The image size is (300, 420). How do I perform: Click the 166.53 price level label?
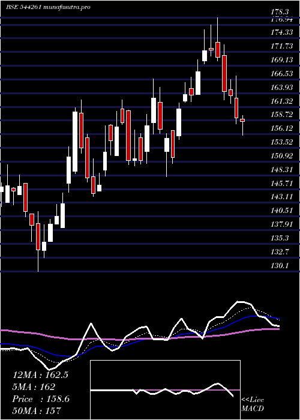click(282, 73)
